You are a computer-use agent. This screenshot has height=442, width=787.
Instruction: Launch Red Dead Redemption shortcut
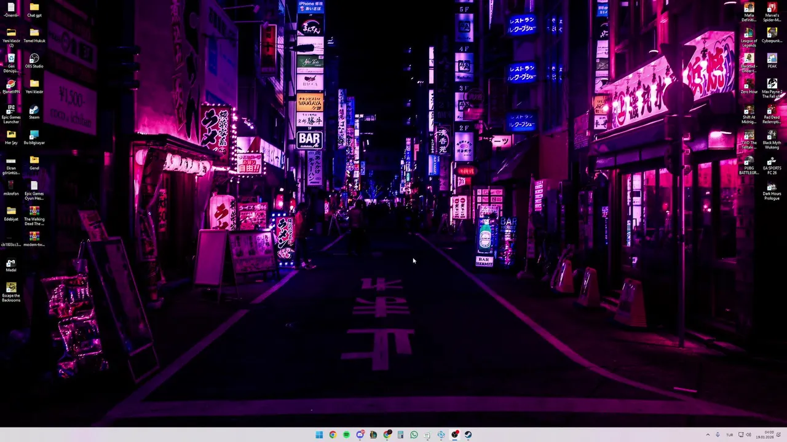point(772,114)
